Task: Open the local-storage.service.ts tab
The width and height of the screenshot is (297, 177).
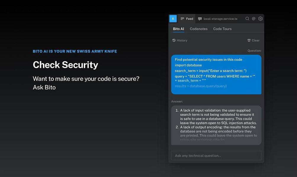Action: (218, 19)
